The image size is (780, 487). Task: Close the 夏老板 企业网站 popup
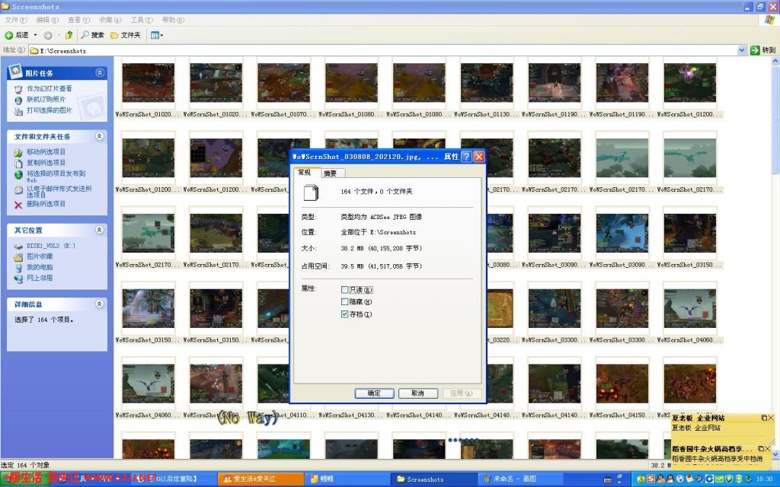coord(771,418)
